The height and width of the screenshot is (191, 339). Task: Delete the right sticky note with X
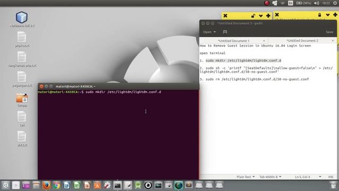pos(277,15)
